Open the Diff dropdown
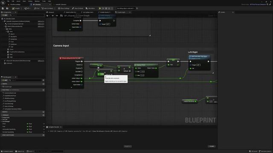Screen dimensions: 273x153 (x=27, y=8)
